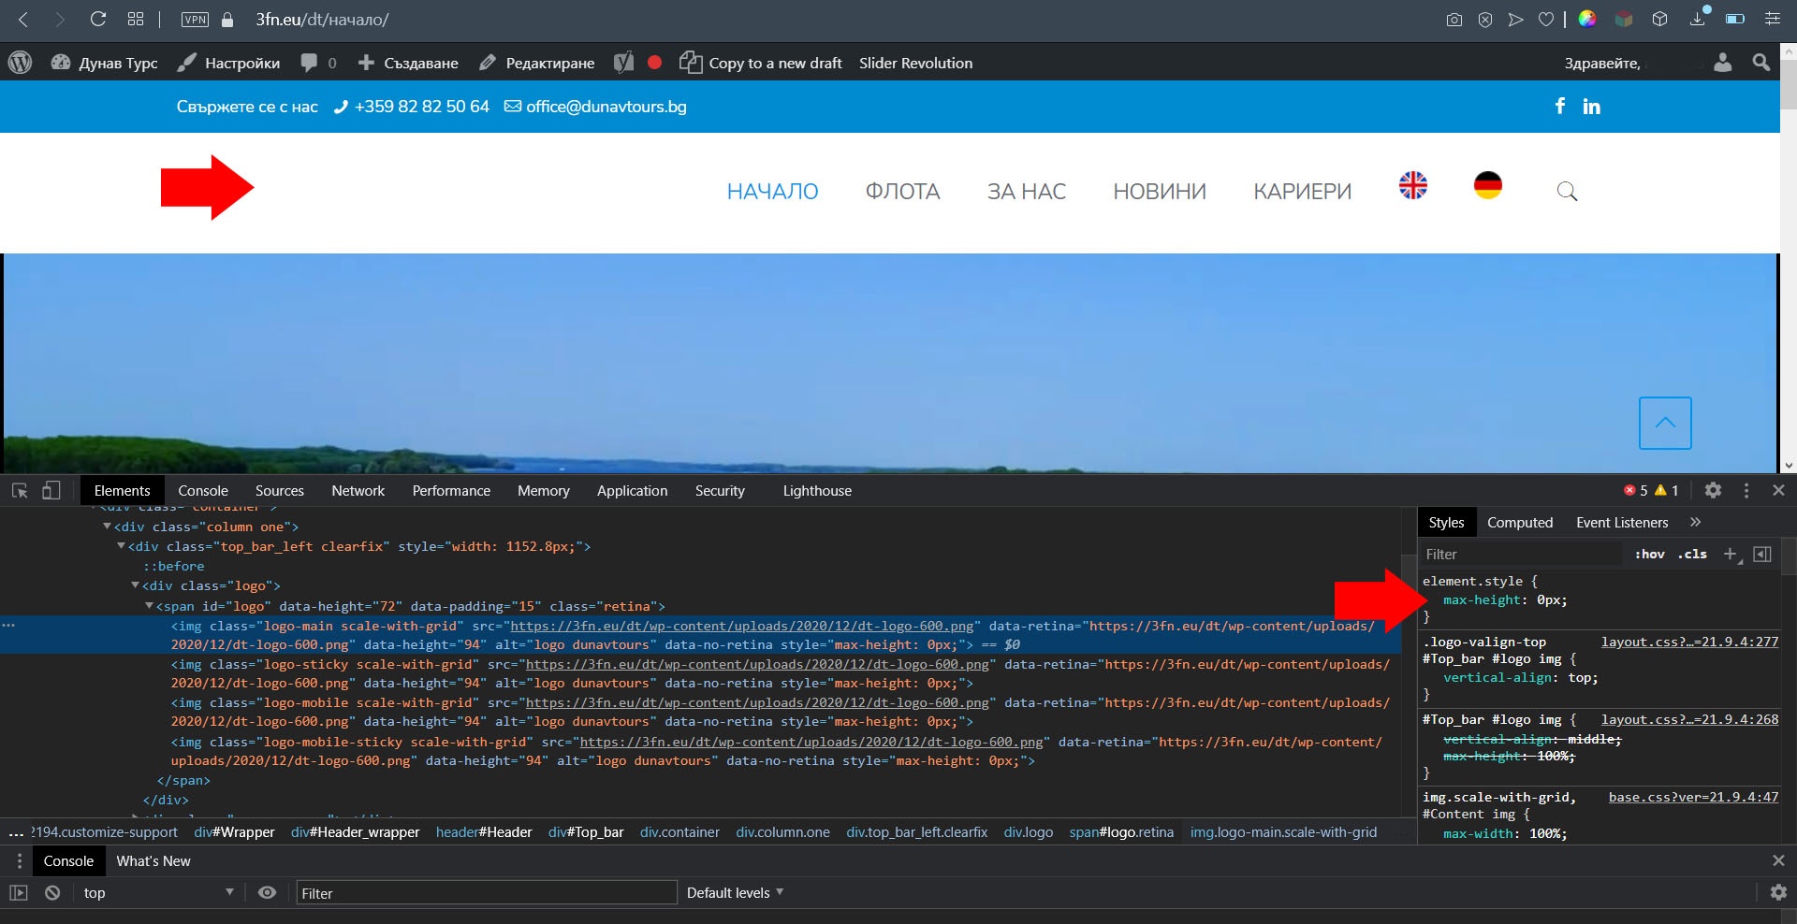Open DevTools three-dot customize menu

click(x=1746, y=490)
